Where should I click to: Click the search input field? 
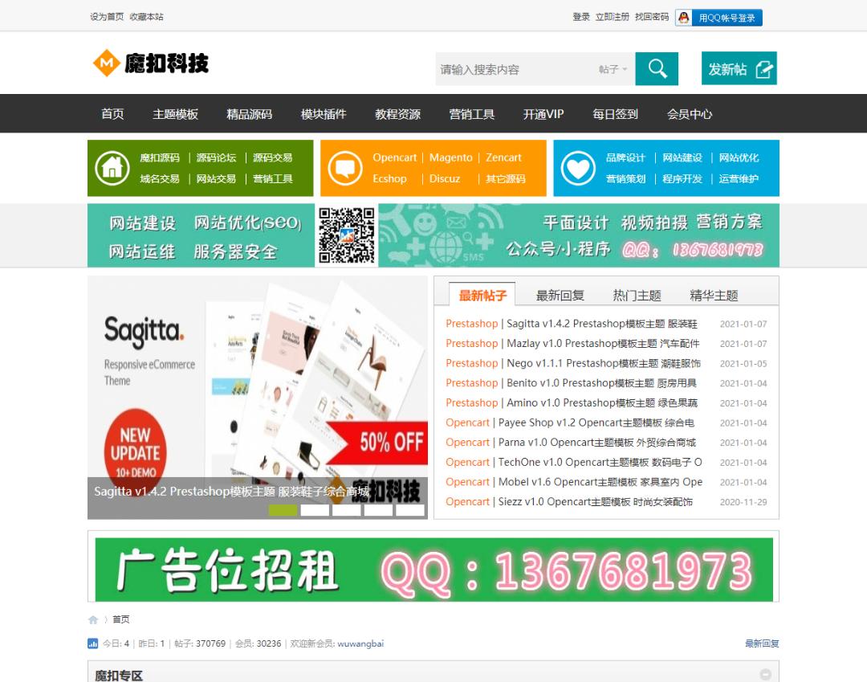click(515, 69)
